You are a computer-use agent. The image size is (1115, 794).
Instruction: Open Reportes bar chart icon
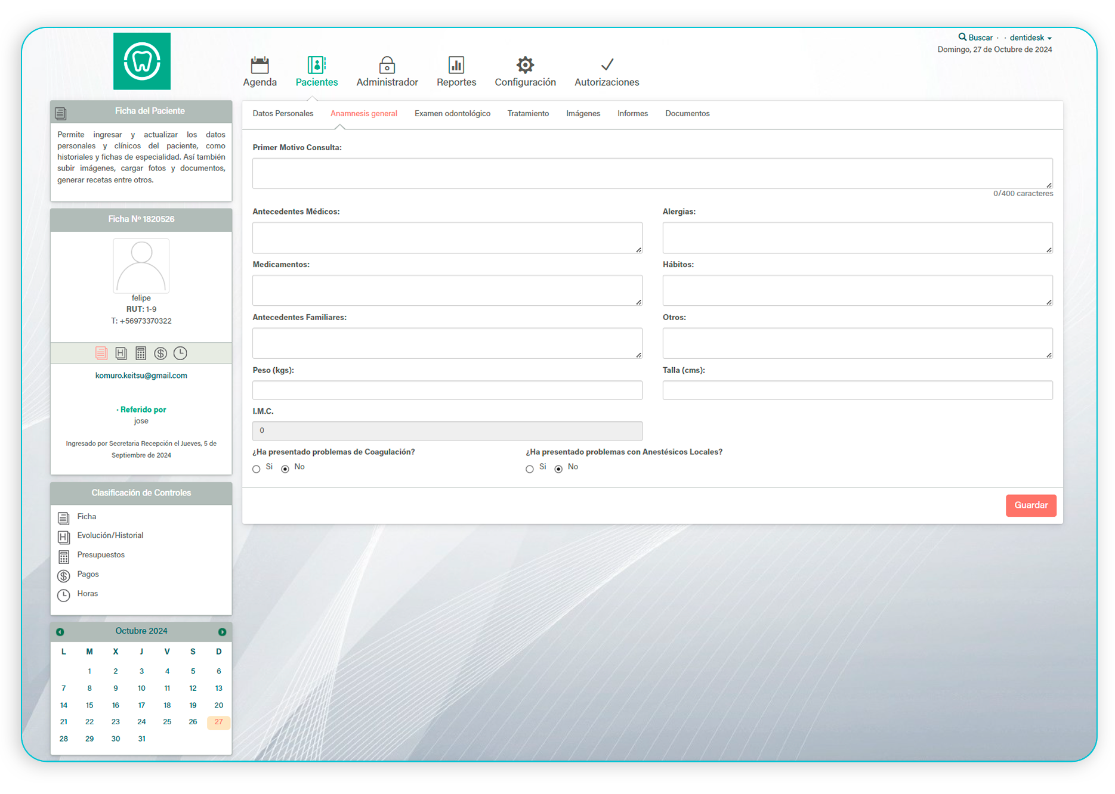[456, 64]
